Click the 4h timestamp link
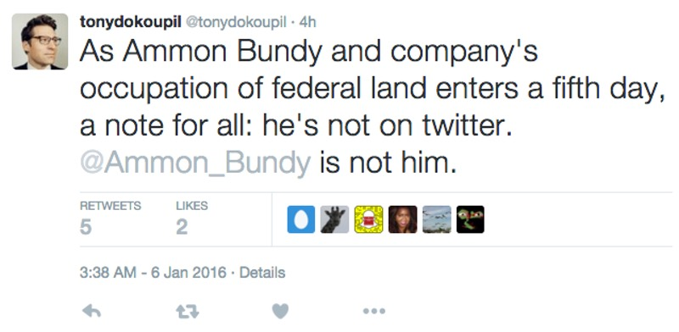The width and height of the screenshot is (679, 332). pyautogui.click(x=307, y=22)
